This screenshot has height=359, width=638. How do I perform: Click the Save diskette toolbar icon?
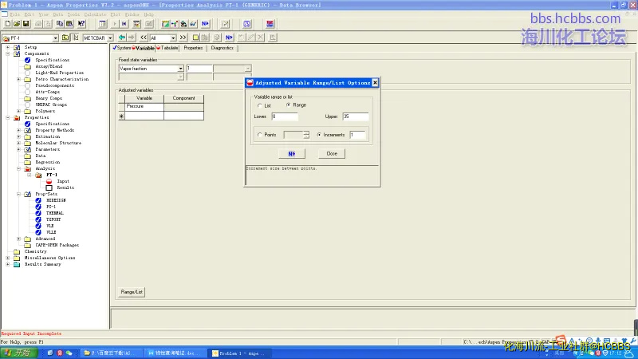pyautogui.click(x=26, y=24)
